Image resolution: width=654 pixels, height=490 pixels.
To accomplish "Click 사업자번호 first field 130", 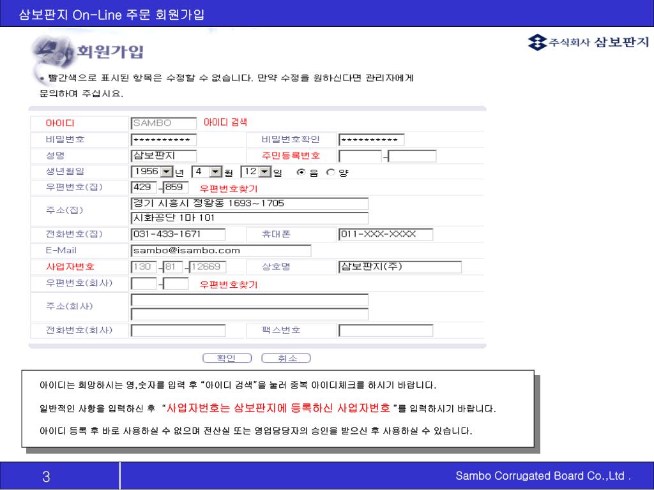I will point(144,267).
